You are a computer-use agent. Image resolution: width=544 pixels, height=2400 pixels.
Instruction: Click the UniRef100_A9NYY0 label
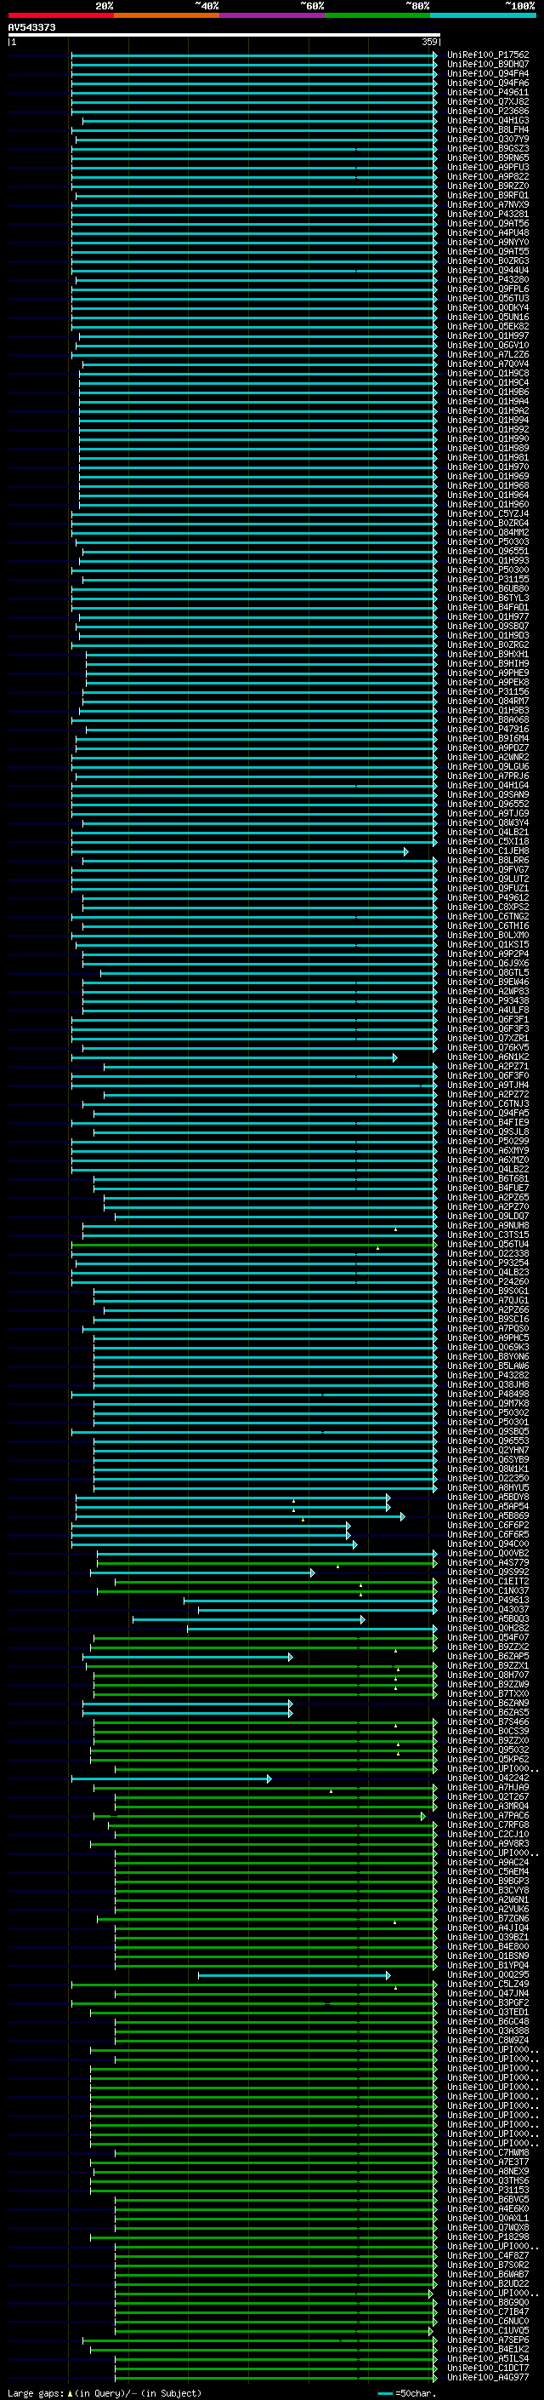coord(487,243)
